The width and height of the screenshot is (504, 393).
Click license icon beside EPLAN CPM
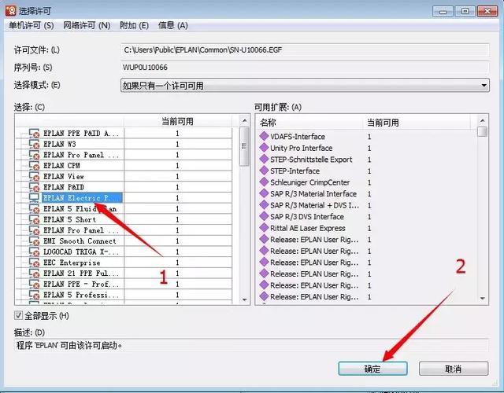(35, 166)
